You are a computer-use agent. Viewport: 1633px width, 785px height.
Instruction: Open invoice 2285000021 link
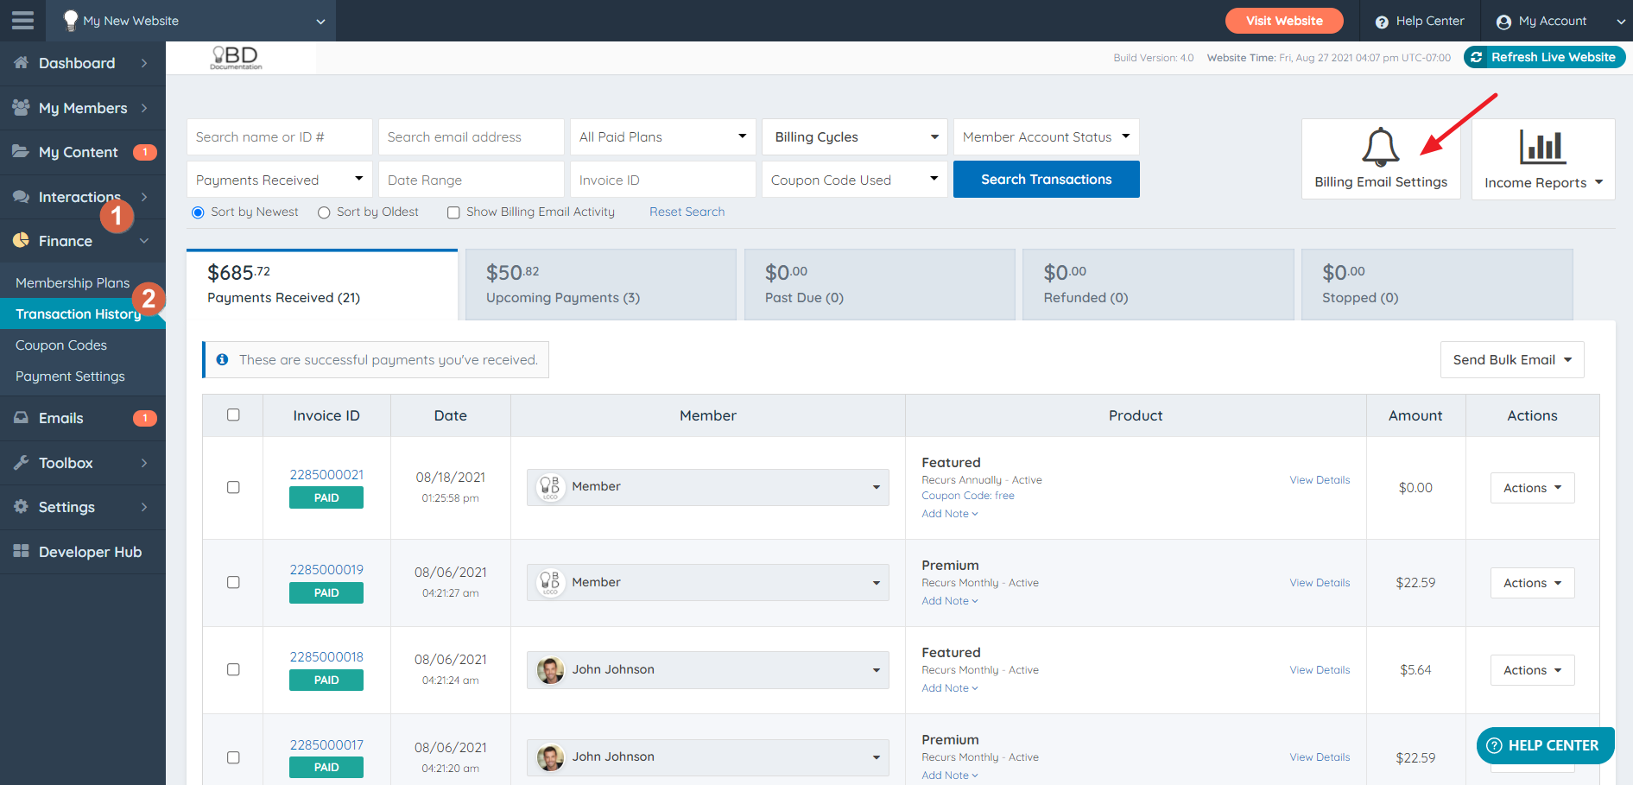pos(326,475)
